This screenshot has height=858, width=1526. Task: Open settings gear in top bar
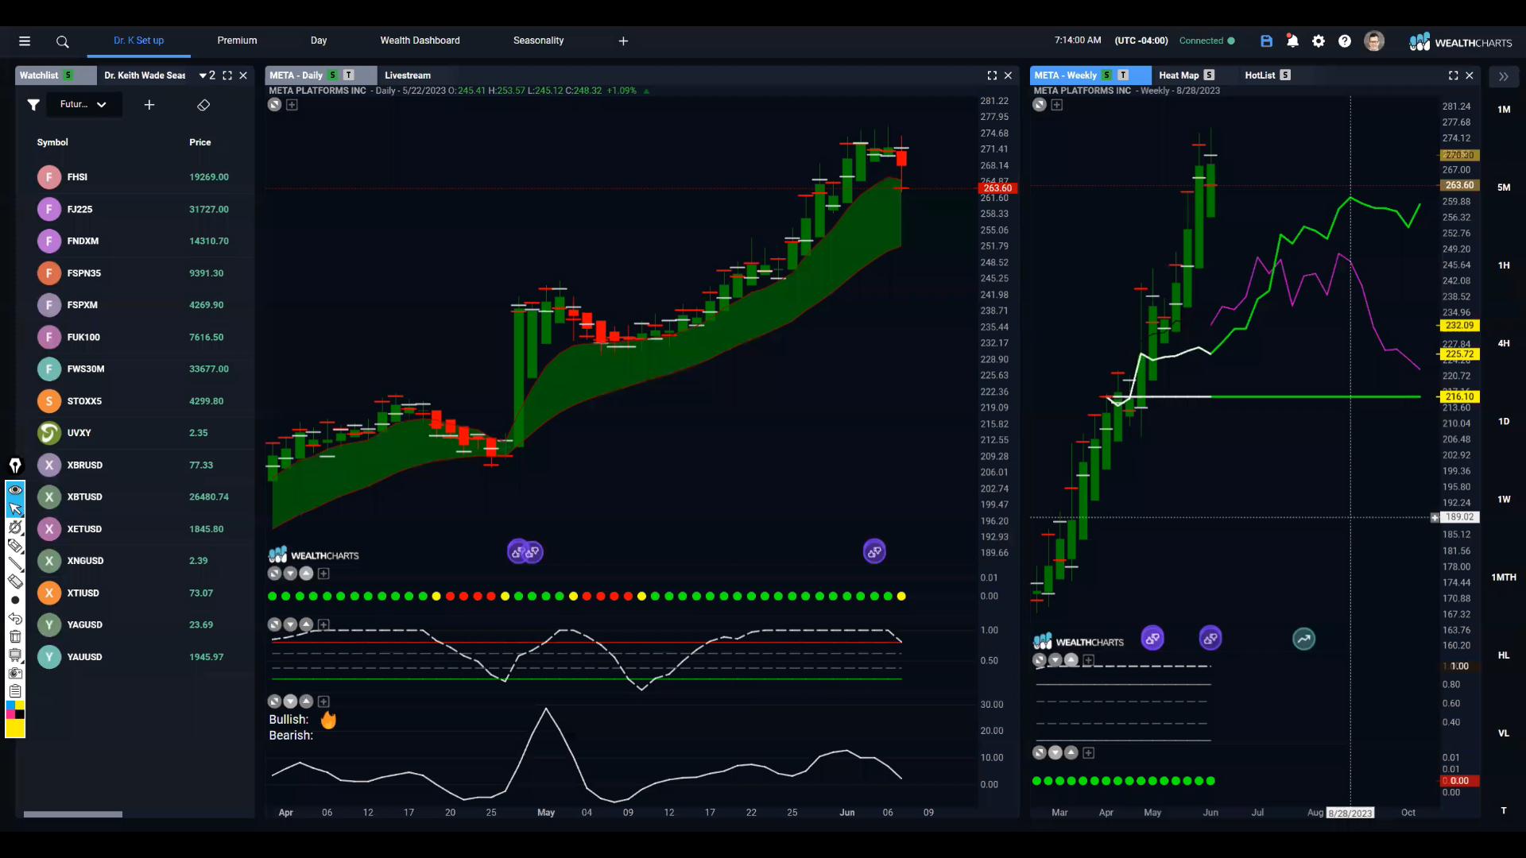tap(1319, 41)
